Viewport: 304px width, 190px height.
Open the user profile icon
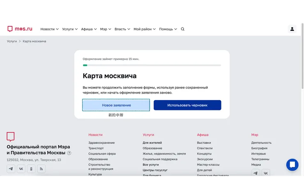click(x=292, y=29)
